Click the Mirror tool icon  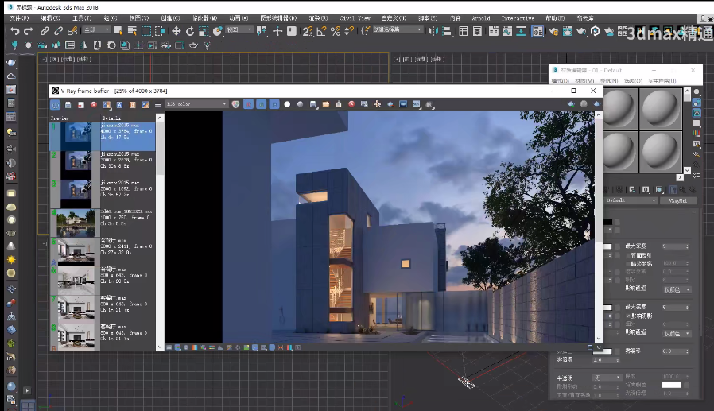pyautogui.click(x=433, y=31)
